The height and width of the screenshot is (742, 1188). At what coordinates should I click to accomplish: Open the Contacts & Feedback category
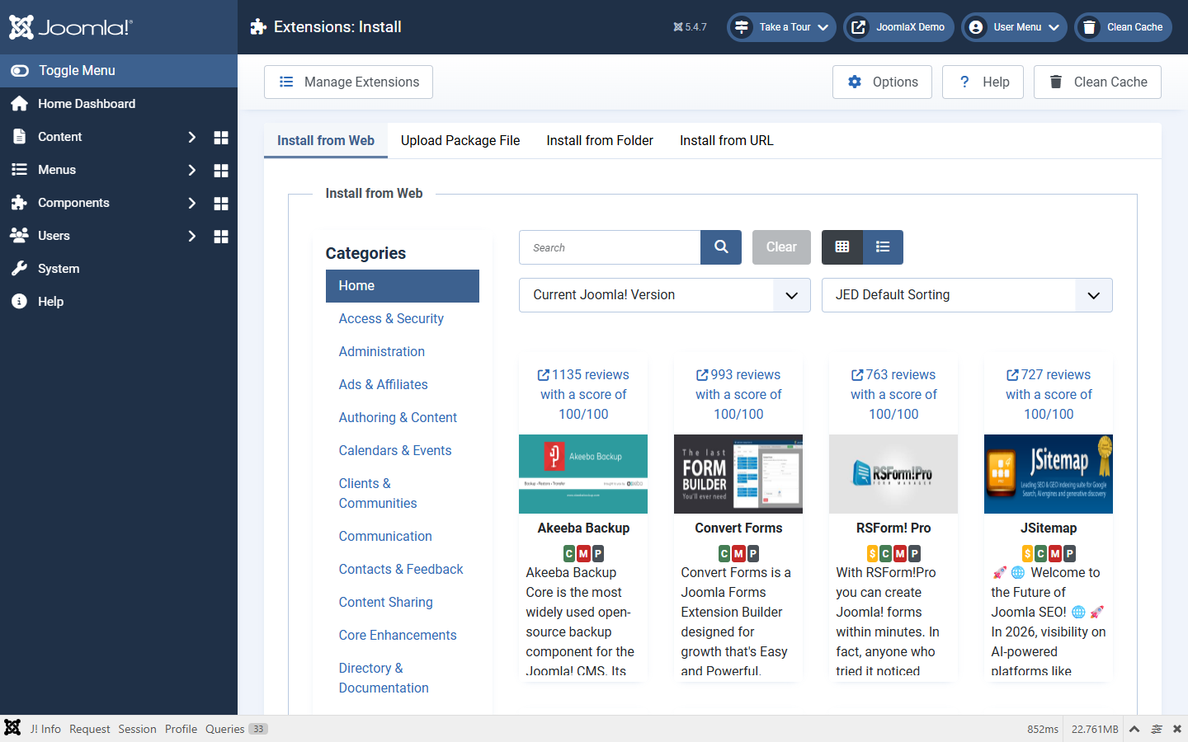(x=401, y=570)
